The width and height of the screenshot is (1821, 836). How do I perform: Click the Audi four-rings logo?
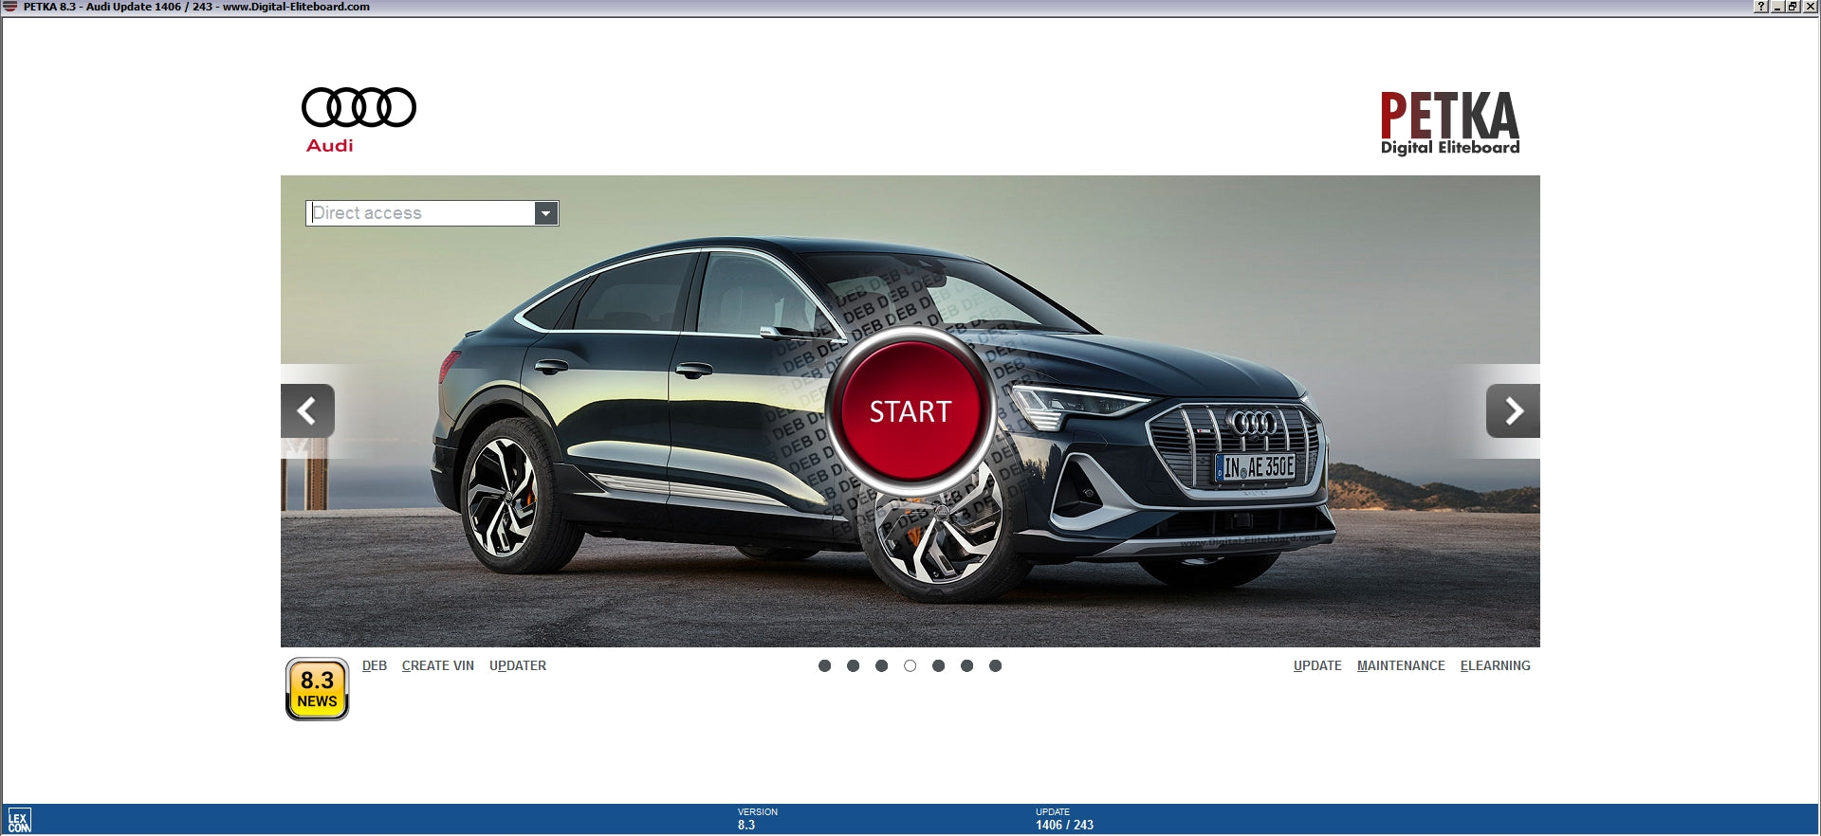[359, 108]
